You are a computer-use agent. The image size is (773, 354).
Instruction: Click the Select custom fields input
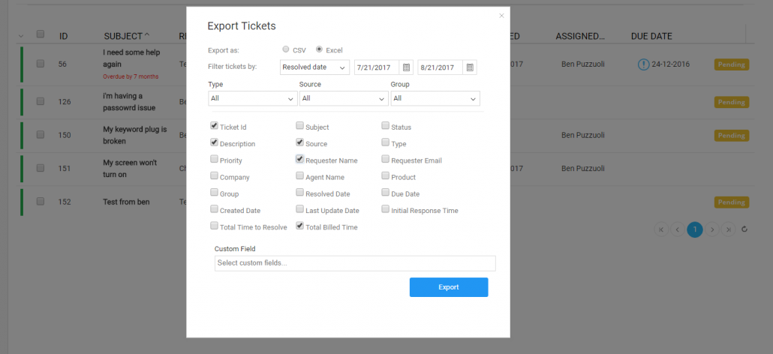355,263
